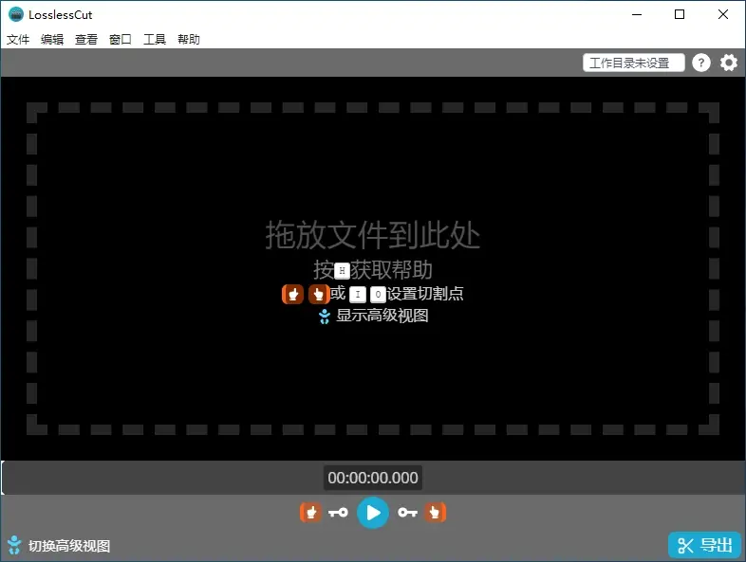Click the first orange hand icon in the center hint
The width and height of the screenshot is (746, 562).
coord(292,295)
